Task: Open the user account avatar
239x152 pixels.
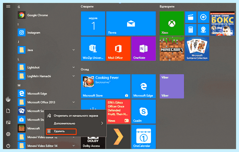Action: 8,99
